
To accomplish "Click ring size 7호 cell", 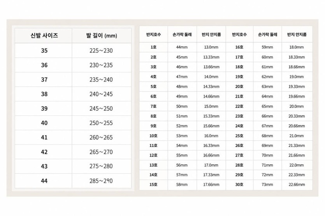I will 153,106.
